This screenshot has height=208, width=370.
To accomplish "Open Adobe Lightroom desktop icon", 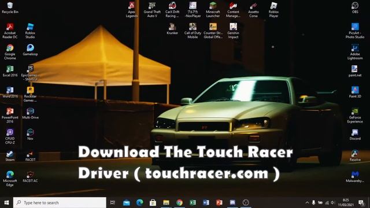I will [355, 52].
